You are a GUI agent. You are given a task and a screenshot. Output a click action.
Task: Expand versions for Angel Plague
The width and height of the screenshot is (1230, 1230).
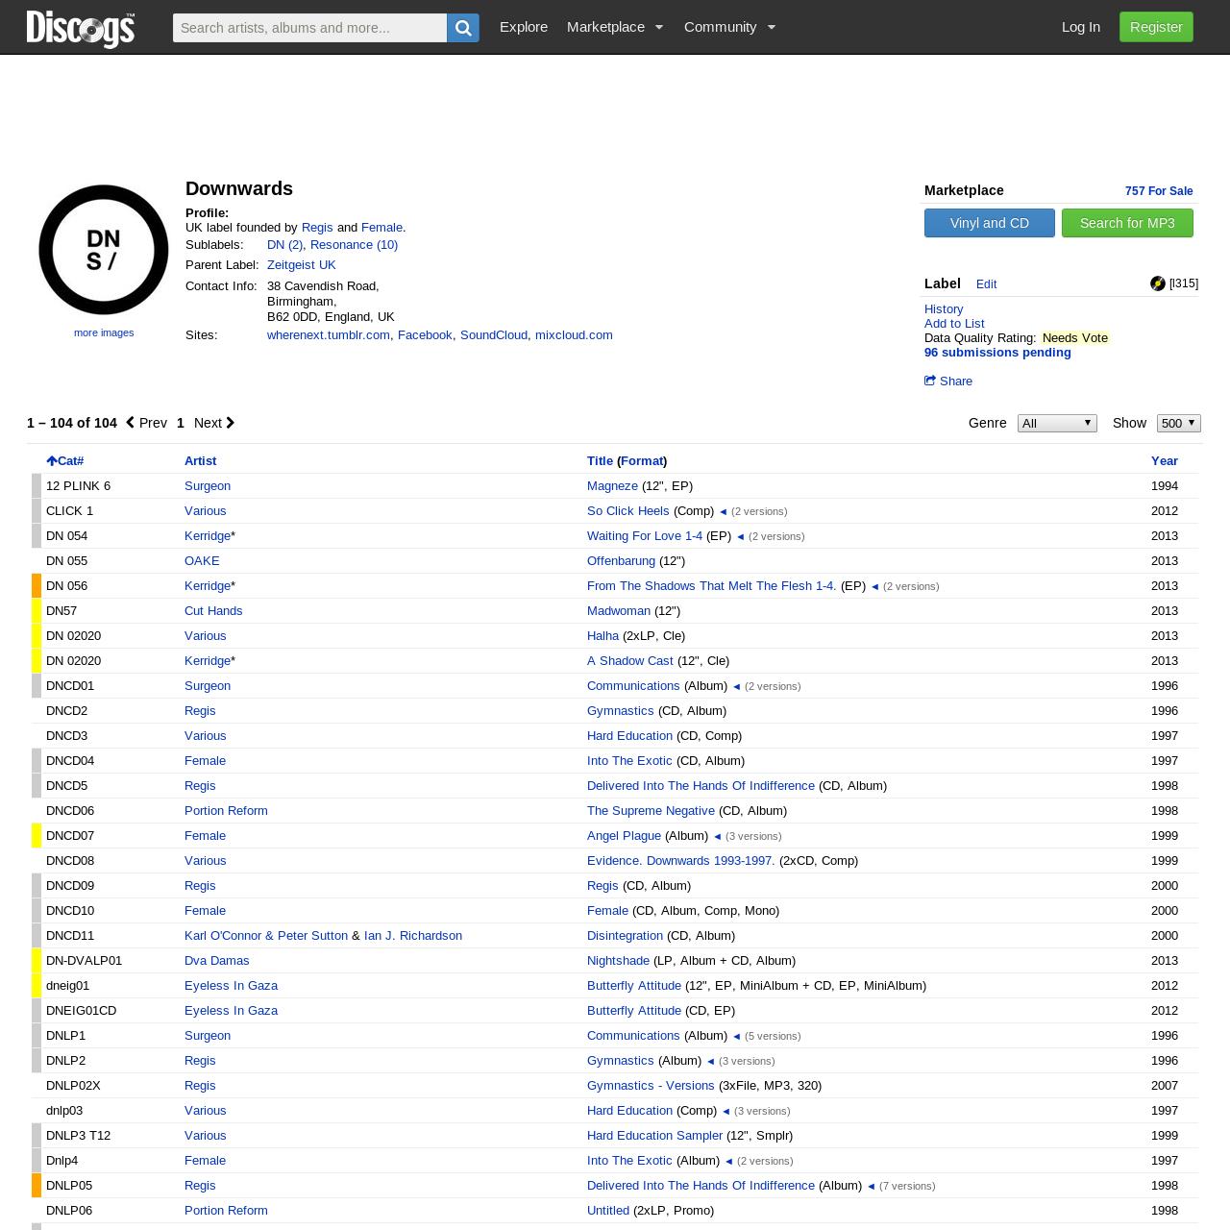(718, 836)
